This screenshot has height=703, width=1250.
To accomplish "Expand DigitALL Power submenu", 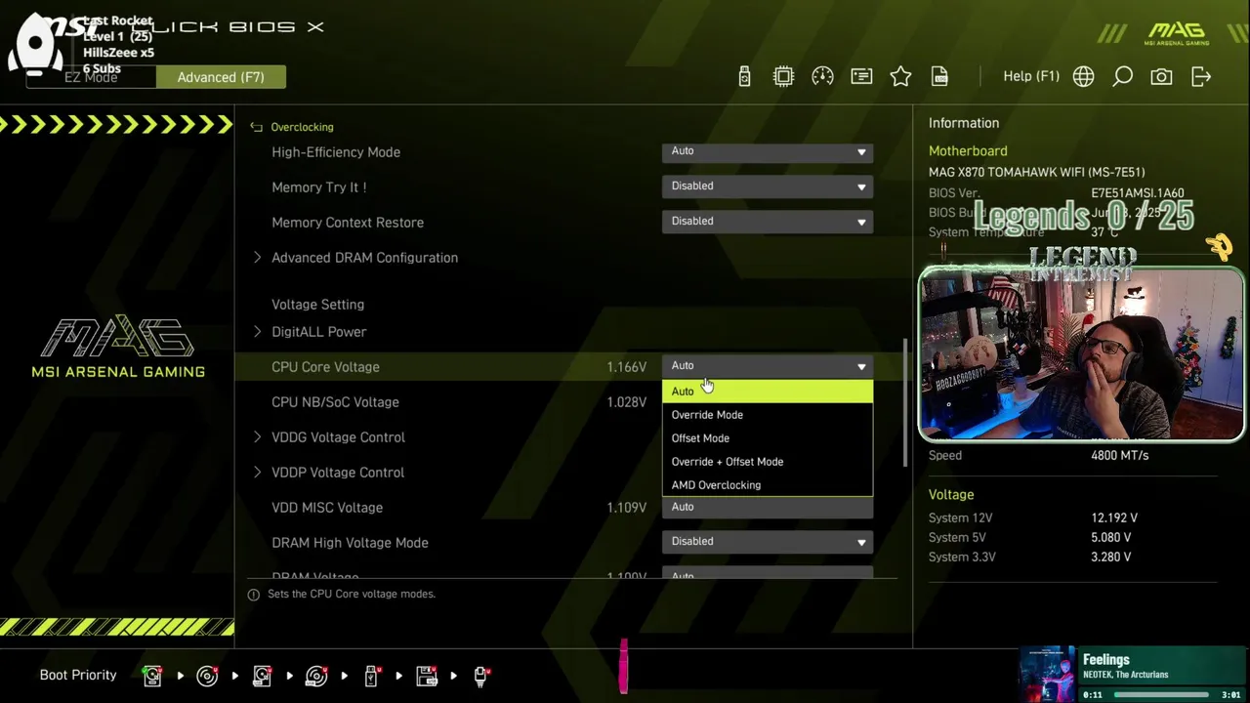I will (258, 332).
